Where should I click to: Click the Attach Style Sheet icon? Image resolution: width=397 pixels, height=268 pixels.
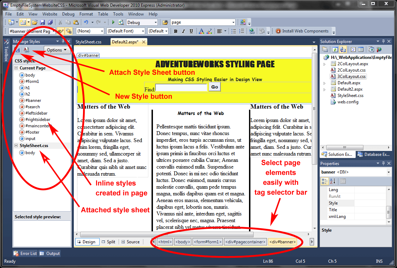pyautogui.click(x=26, y=50)
